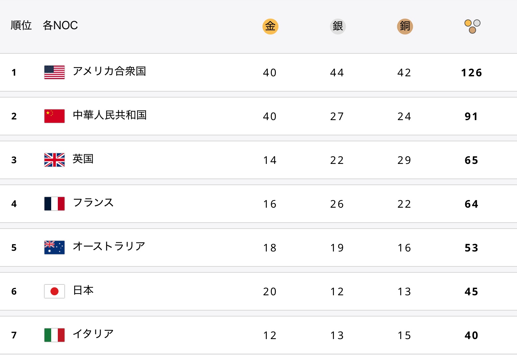Select the 日本 team name

click(83, 290)
